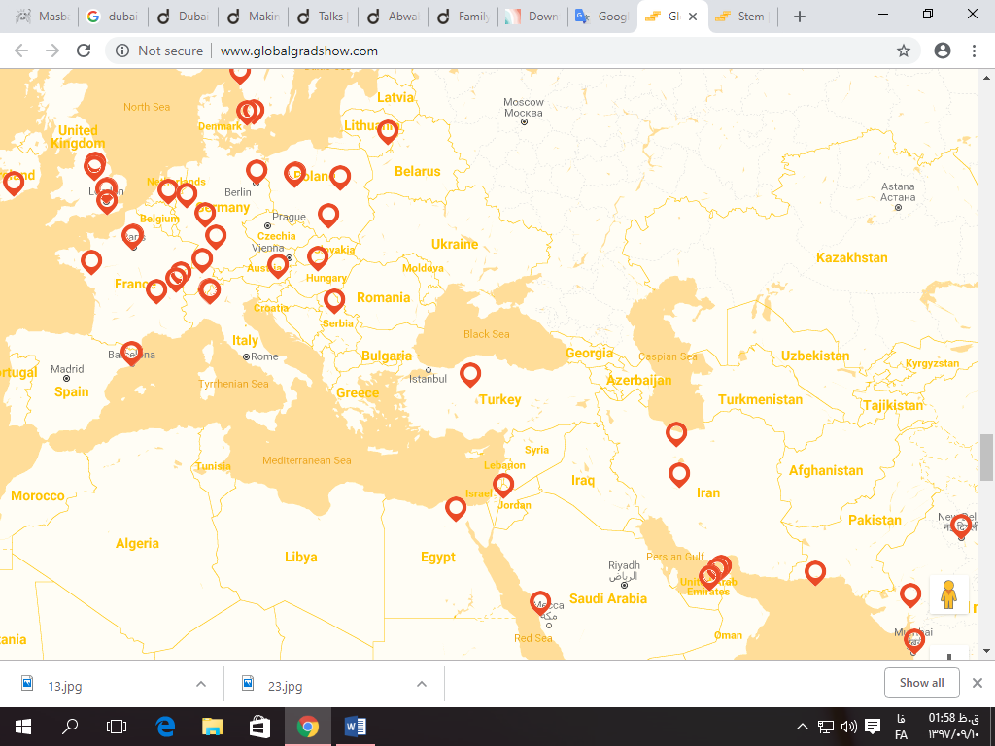The width and height of the screenshot is (995, 746).
Task: Open the 13.jpg downloaded file
Action: click(64, 685)
